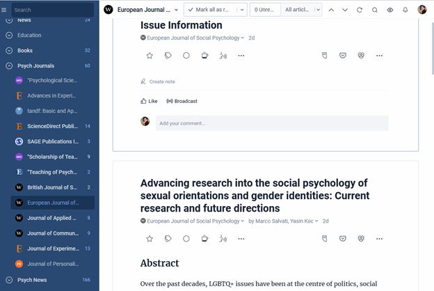
Task: Refresh the feed
Action: [360, 10]
